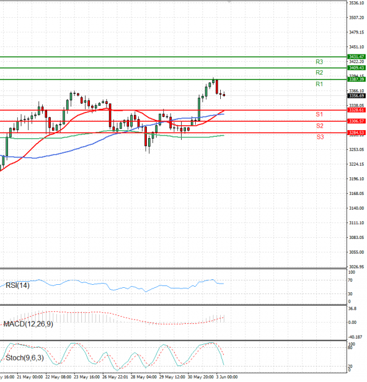The image size is (367, 382).
Task: Click the 21 May 00:00 time label
Action: (30, 377)
